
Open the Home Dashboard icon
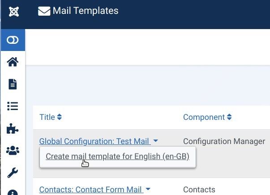13,62
